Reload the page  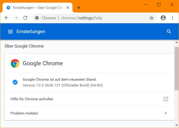tap(25, 18)
